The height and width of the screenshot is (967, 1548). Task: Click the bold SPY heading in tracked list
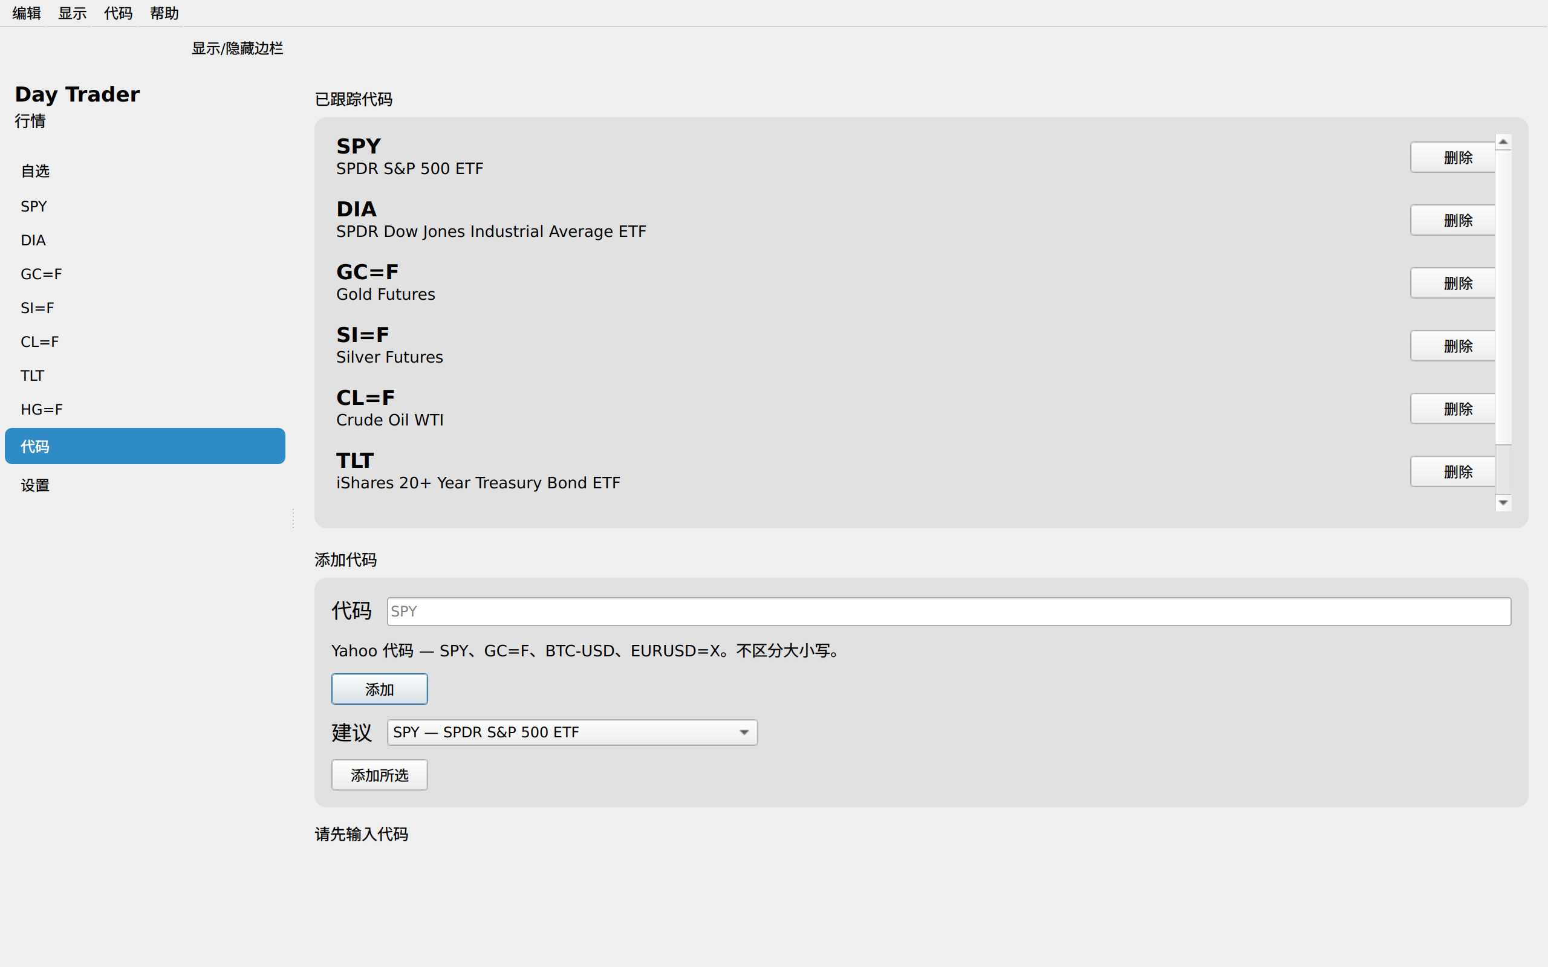358,146
